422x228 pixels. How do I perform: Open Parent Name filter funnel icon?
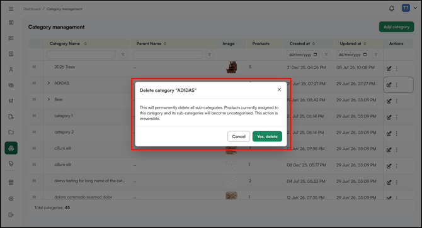[209, 55]
